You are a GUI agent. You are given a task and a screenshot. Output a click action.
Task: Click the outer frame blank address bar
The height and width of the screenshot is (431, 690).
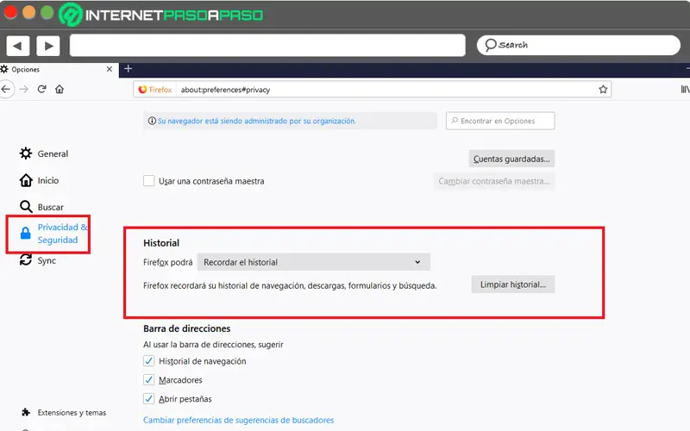point(267,45)
